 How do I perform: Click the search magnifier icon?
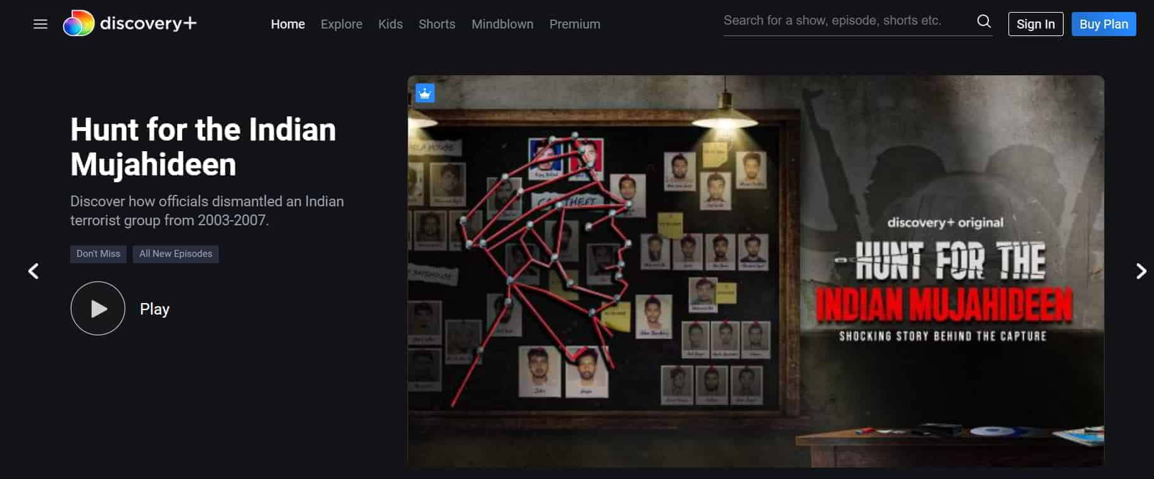pos(984,22)
